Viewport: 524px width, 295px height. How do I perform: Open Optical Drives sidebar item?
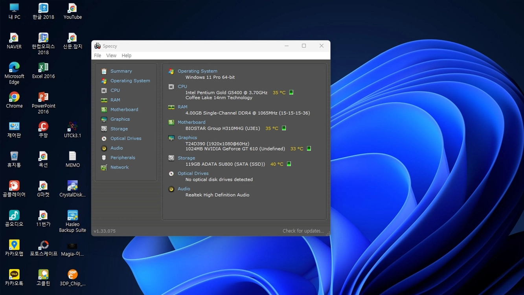point(126,138)
